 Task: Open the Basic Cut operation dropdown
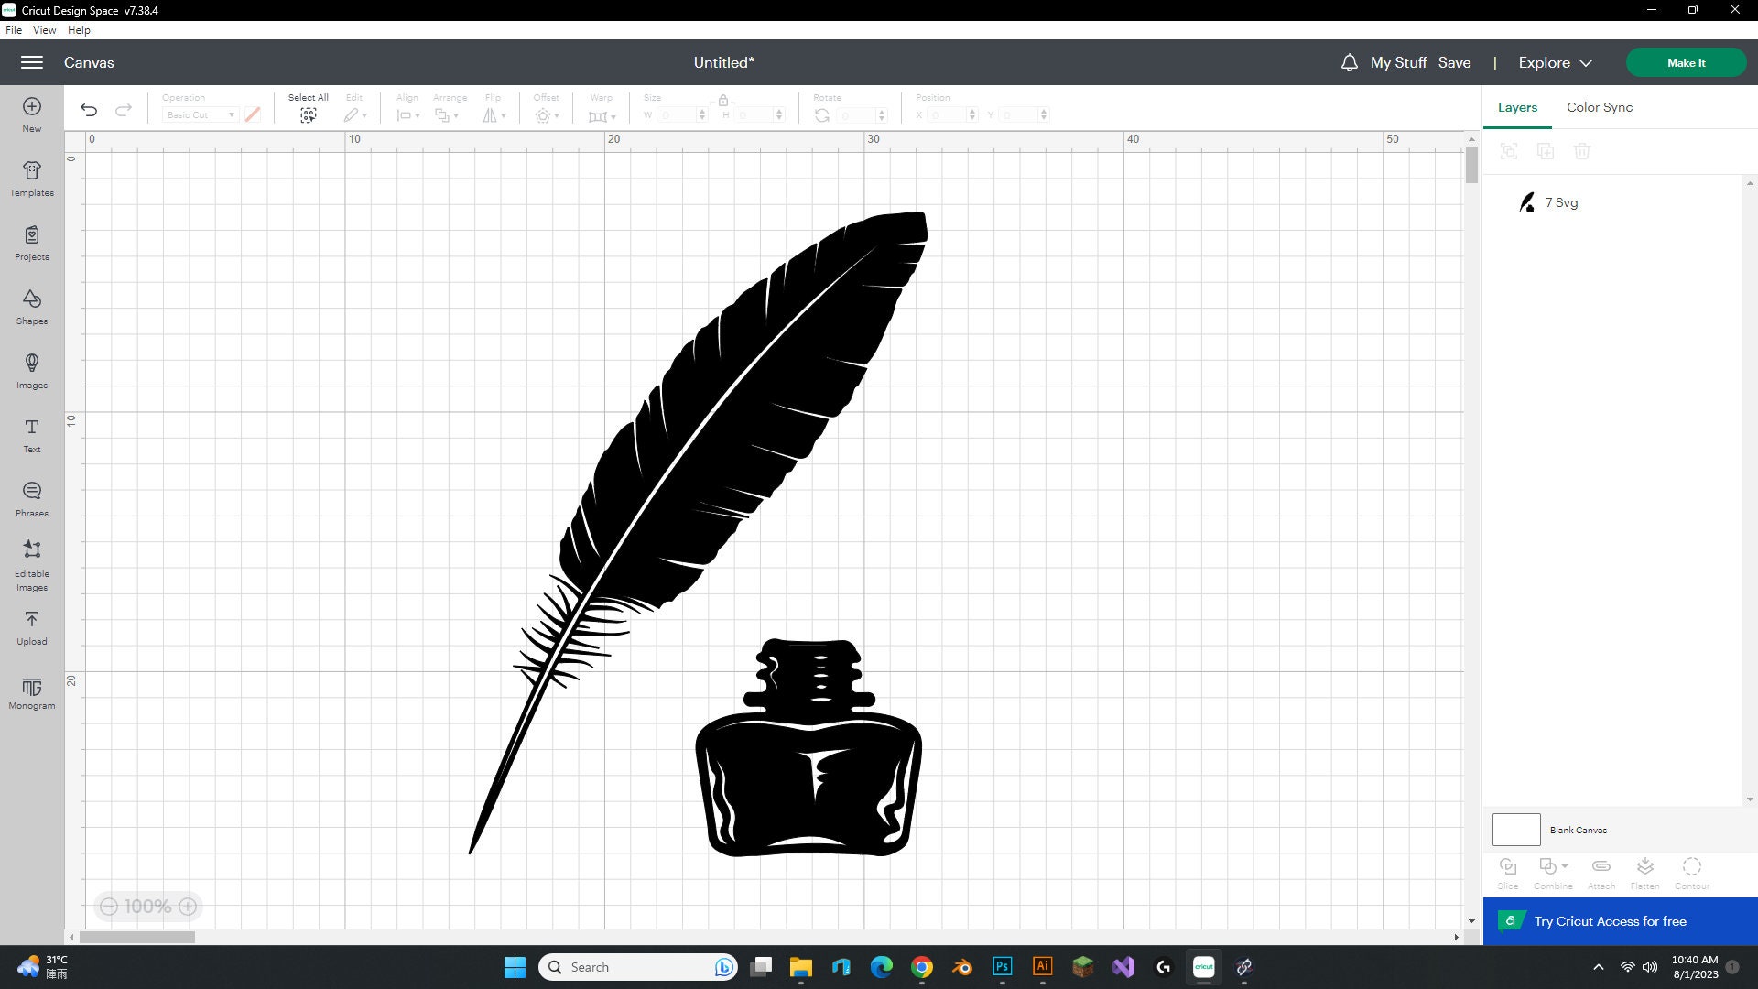198,114
